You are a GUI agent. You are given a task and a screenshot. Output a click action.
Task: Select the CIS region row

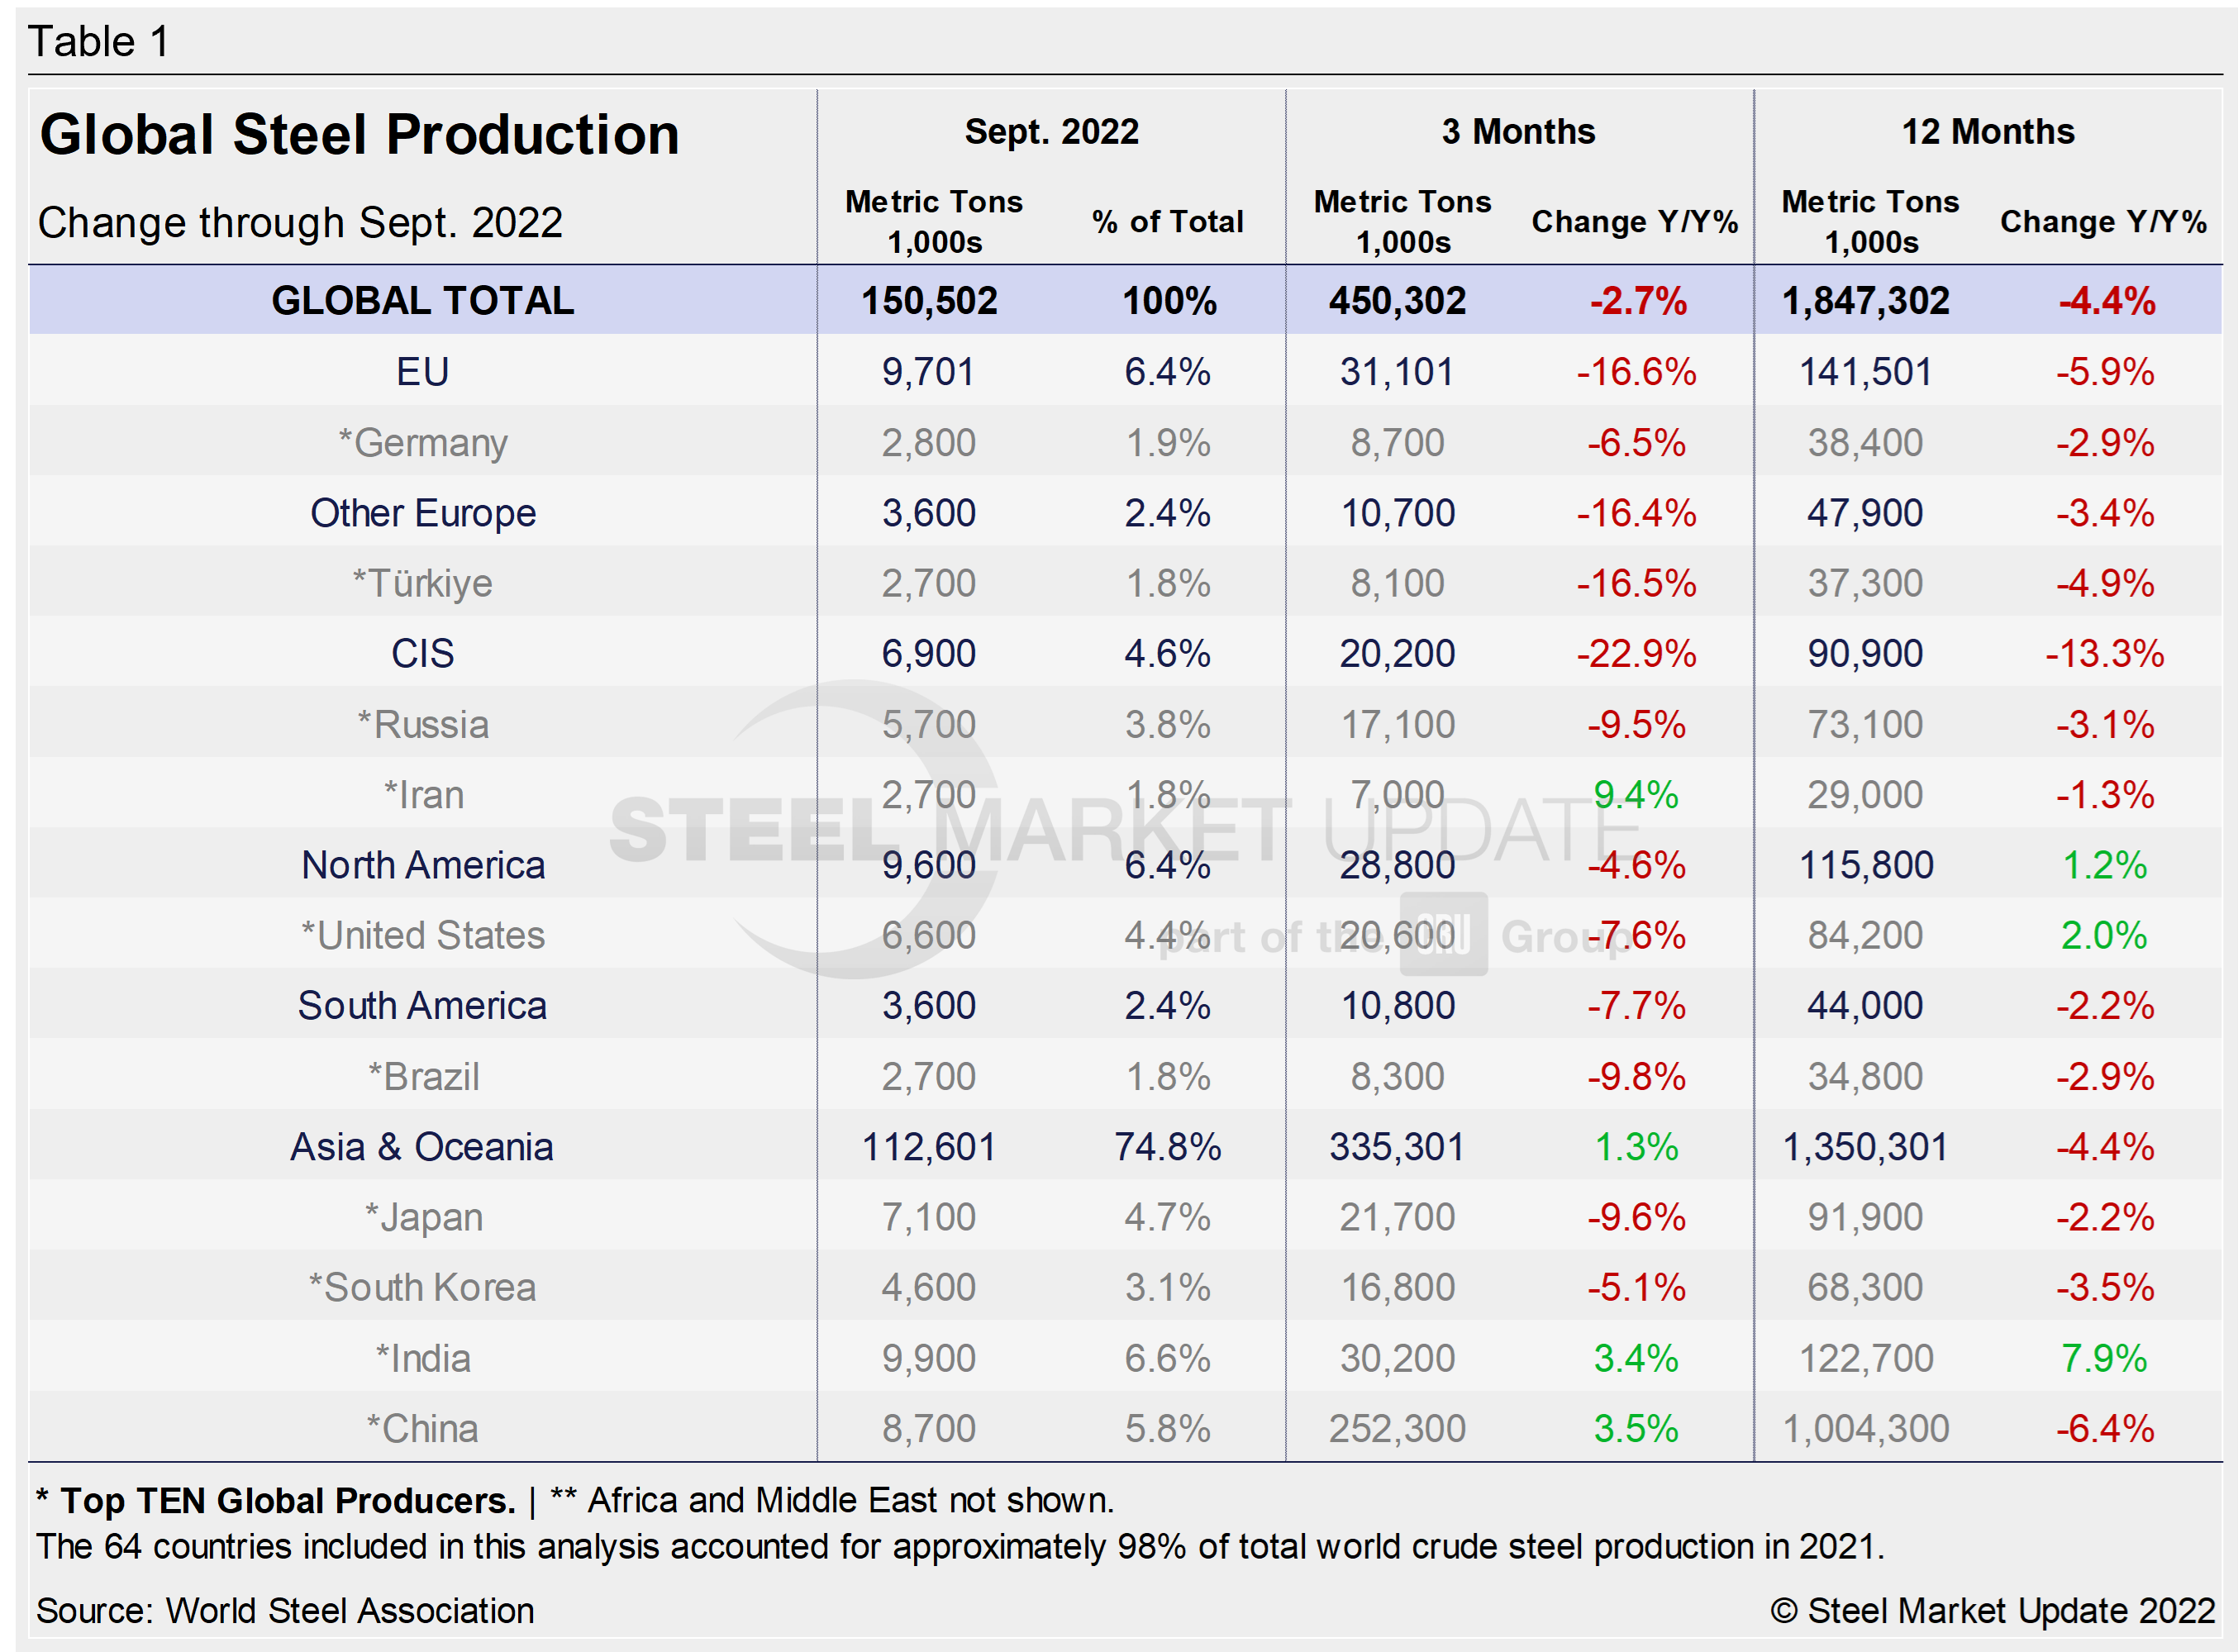click(424, 653)
